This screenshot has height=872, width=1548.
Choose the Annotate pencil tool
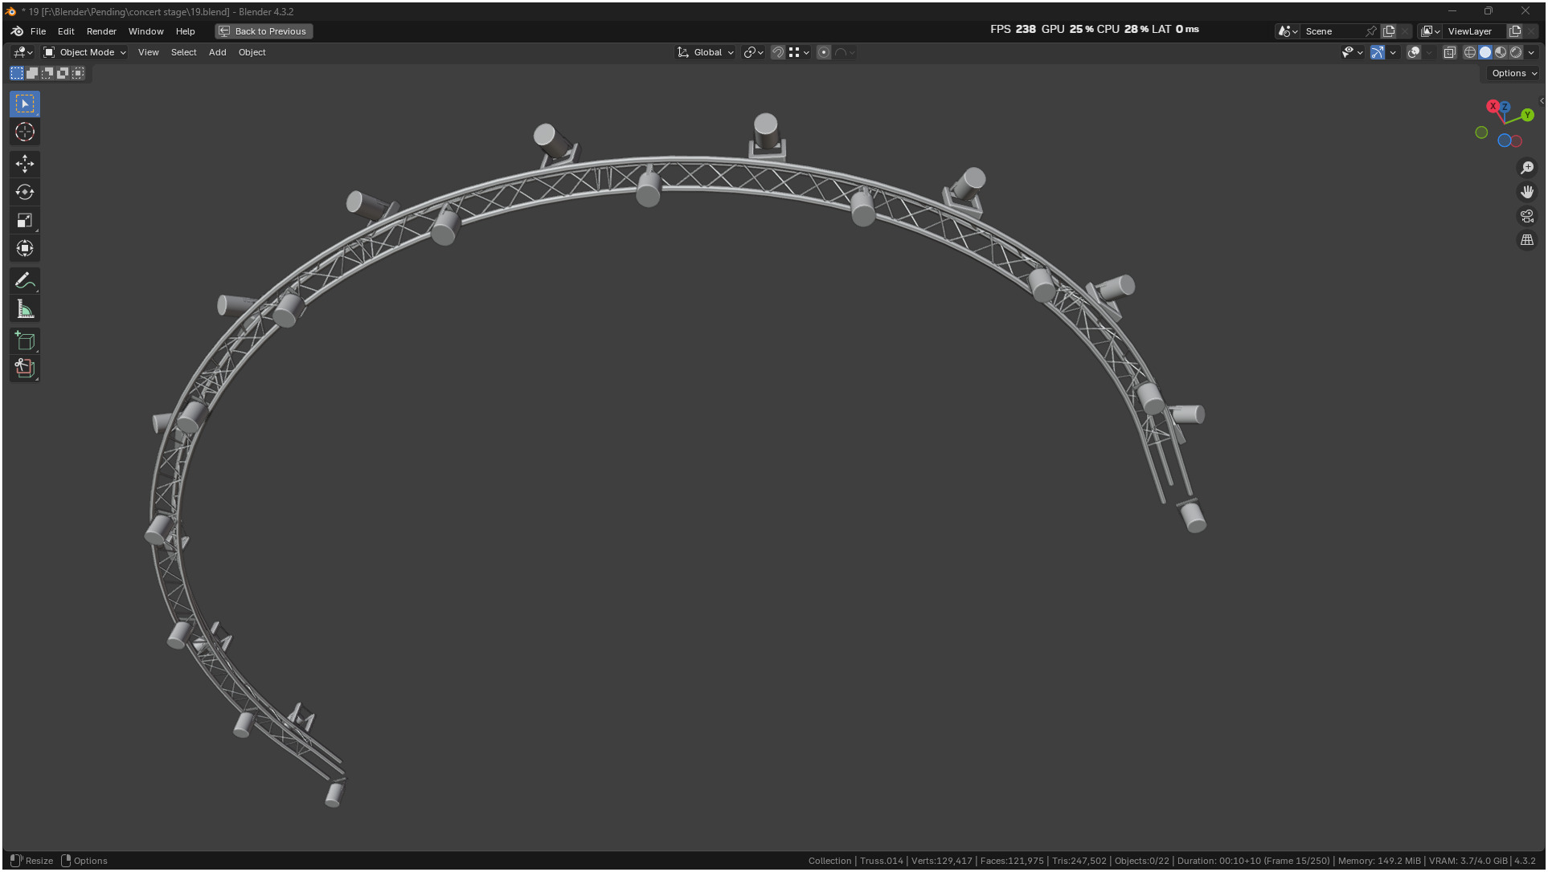pos(25,281)
